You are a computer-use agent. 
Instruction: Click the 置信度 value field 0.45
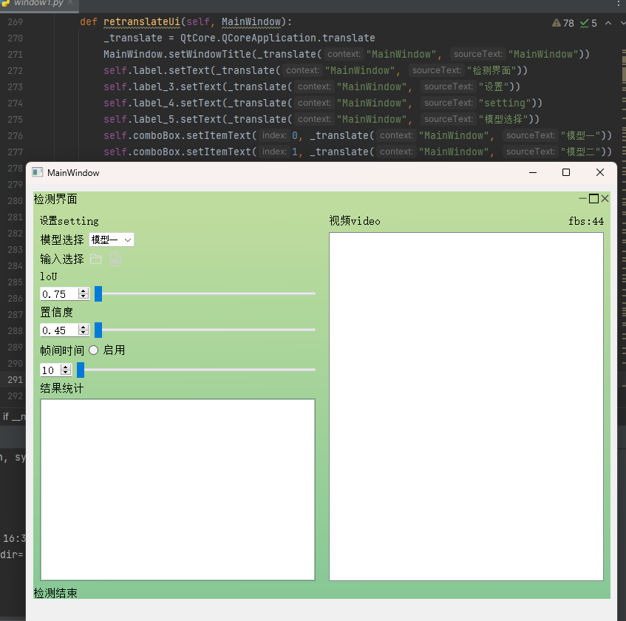(59, 330)
